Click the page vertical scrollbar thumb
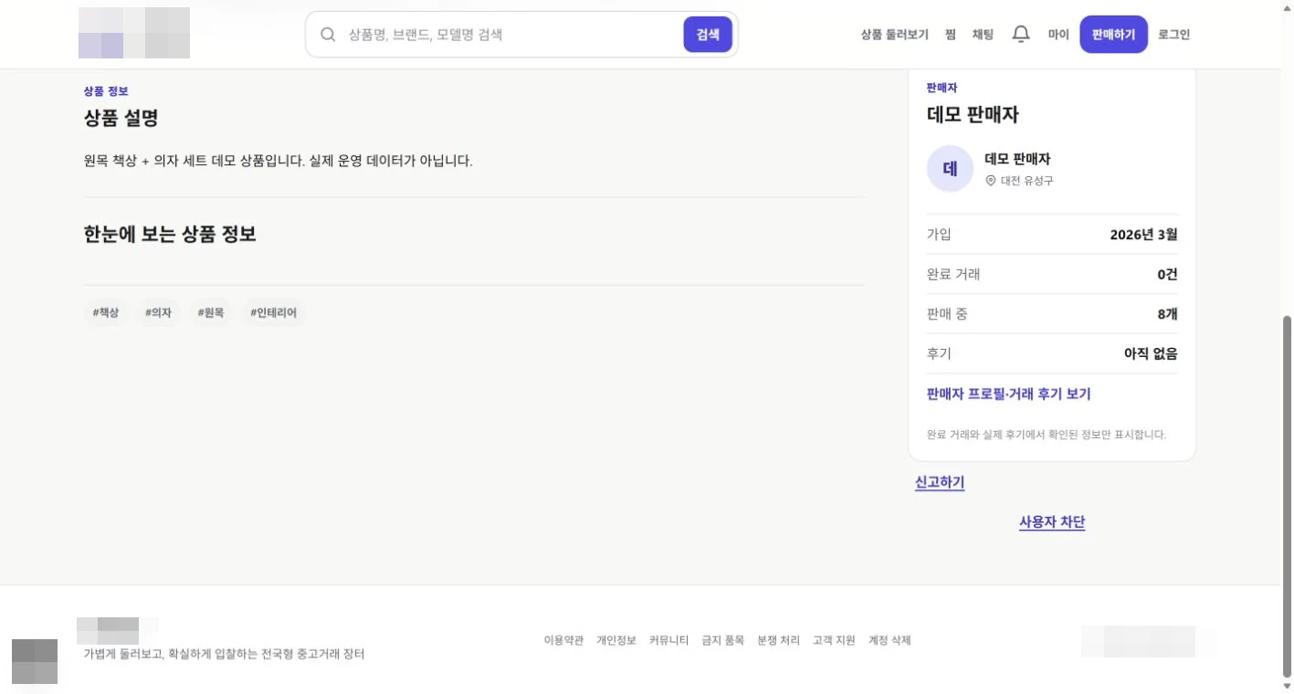1294x694 pixels. click(1288, 496)
